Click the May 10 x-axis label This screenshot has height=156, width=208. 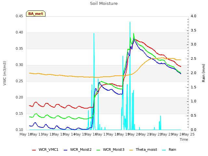(x=25, y=134)
